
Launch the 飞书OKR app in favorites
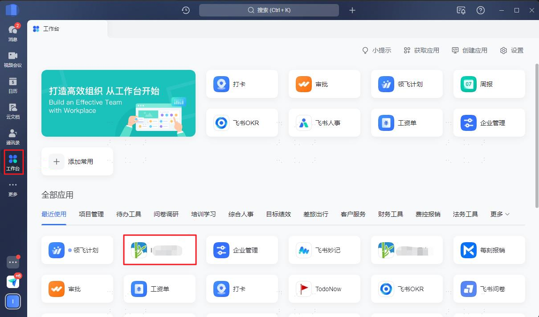click(242, 123)
